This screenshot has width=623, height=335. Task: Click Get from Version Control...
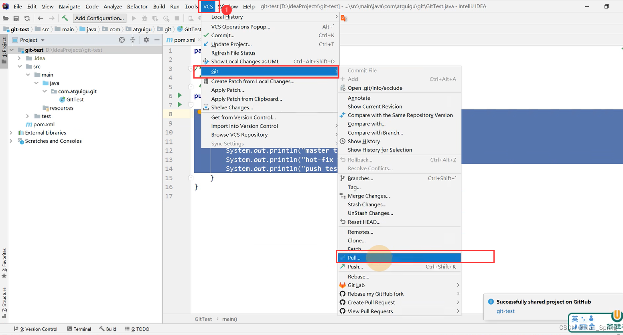point(270,117)
